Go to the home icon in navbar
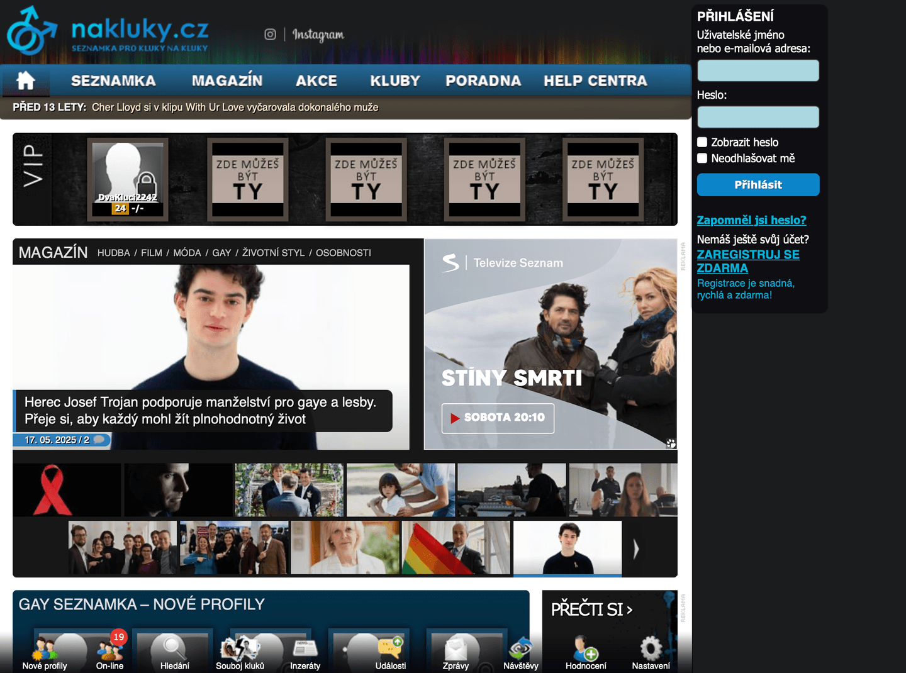Screen dimensions: 906x673 (x=25, y=81)
